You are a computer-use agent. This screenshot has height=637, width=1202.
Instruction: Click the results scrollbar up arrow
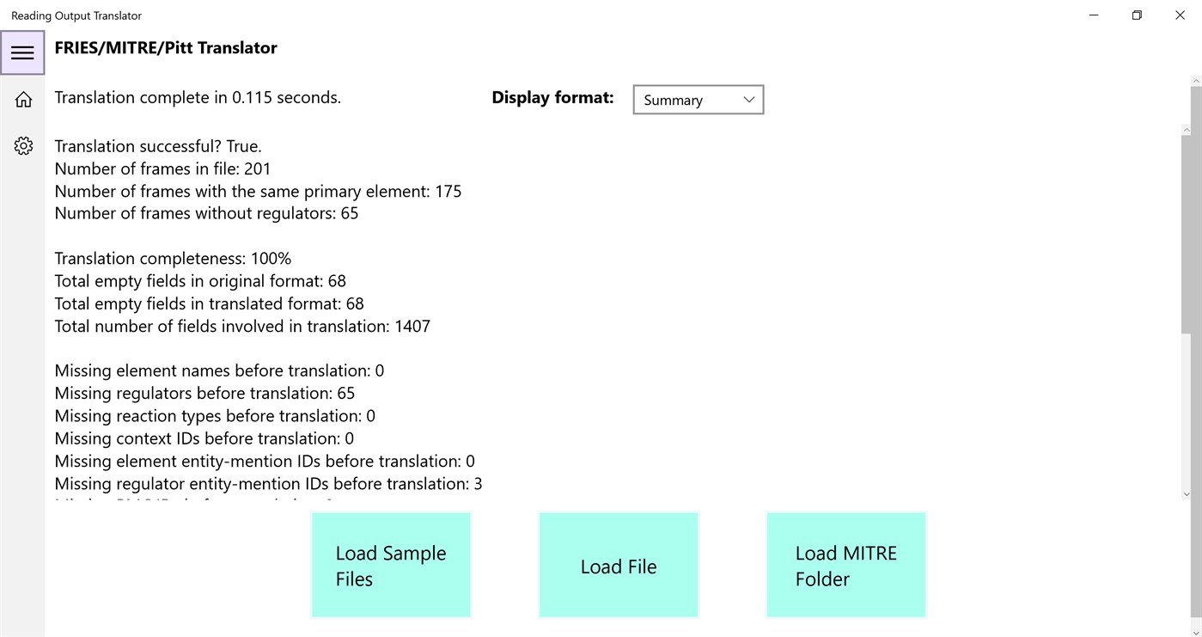point(1187,130)
